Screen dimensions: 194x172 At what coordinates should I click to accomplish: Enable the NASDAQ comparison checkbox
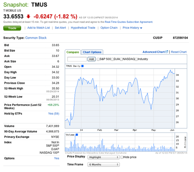tap(121, 59)
